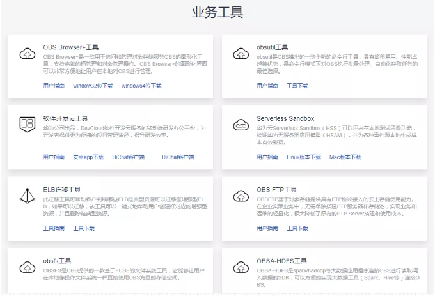Click the second HiChat客户端 link
Viewport: 435px width, 296px height.
click(180, 157)
